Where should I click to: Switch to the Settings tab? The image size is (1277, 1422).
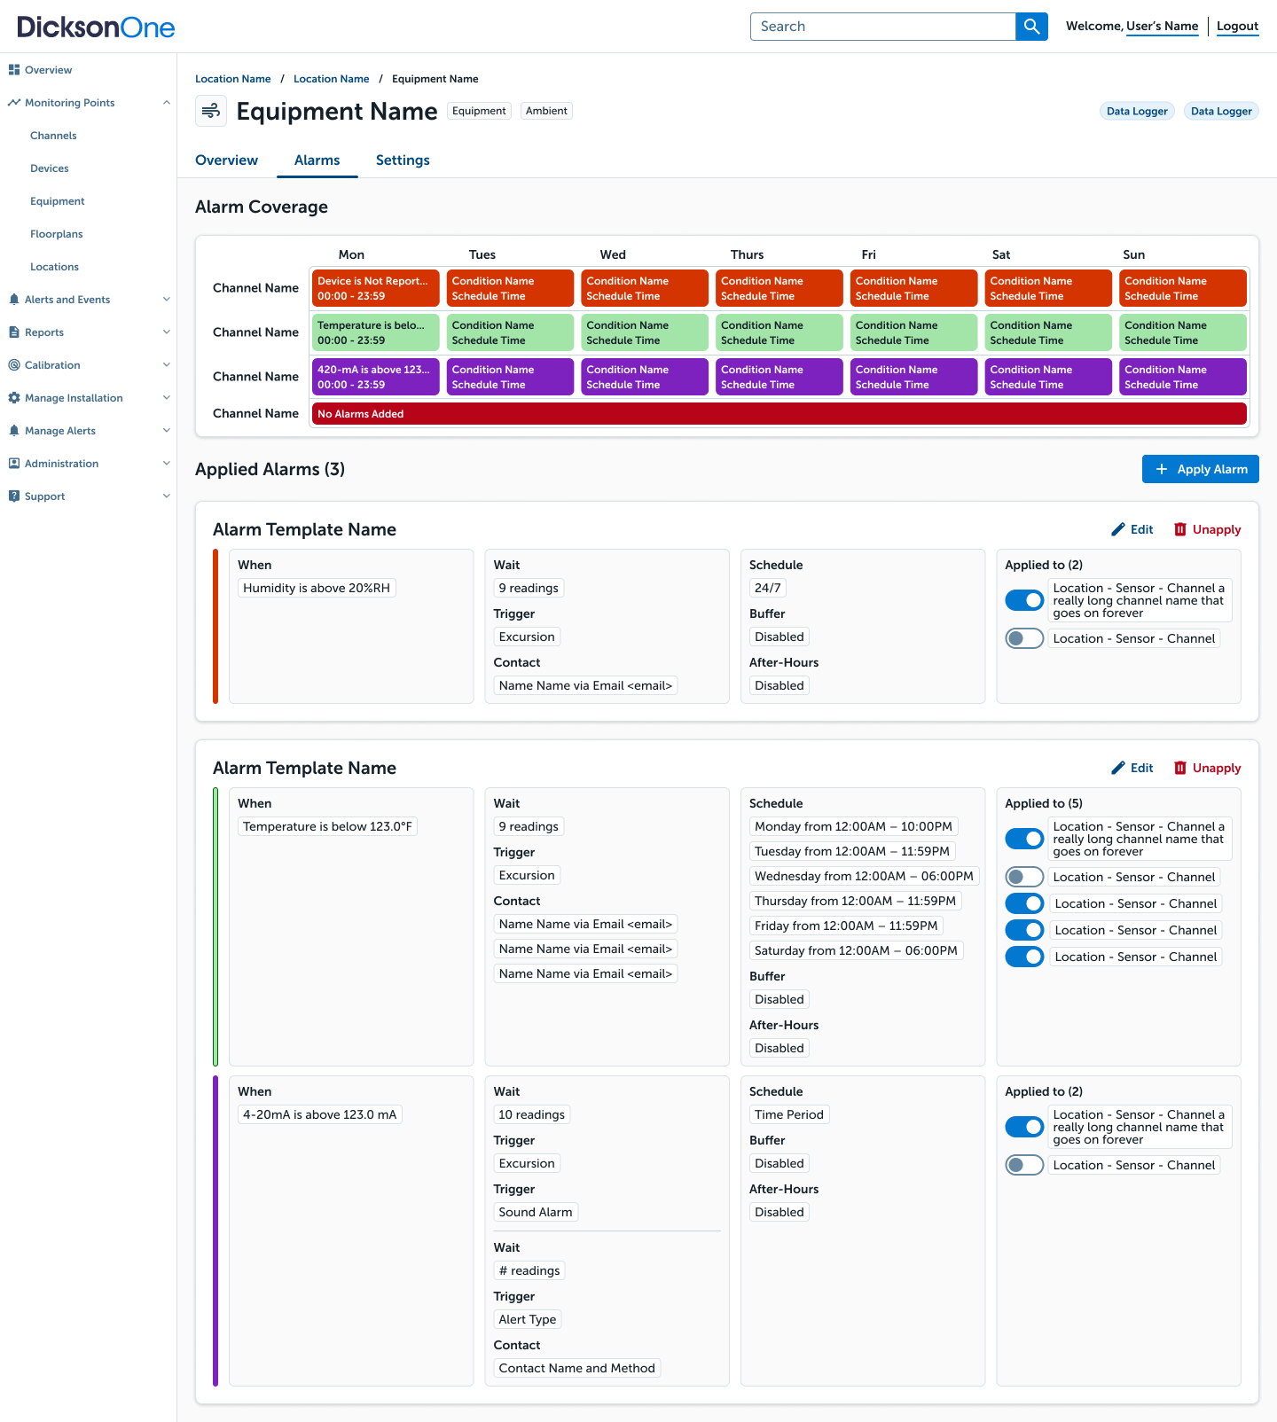coord(403,160)
